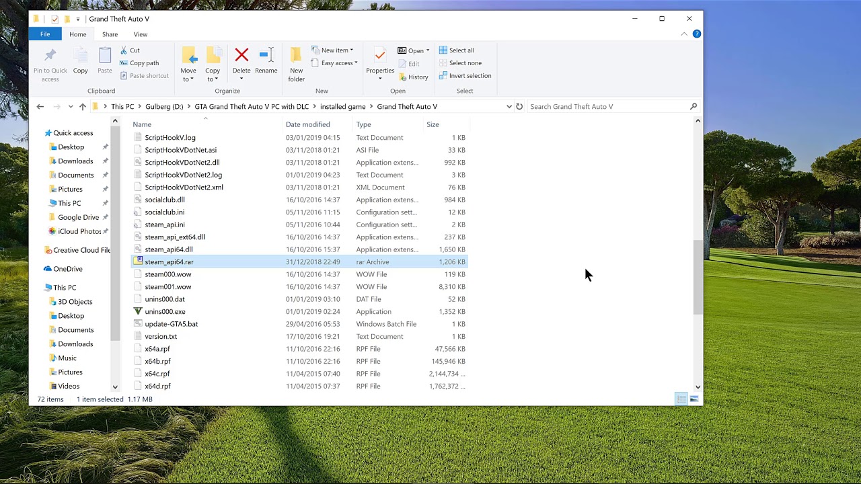The image size is (861, 484).
Task: Click 'This PC' in the breadcrumb path
Action: tap(122, 106)
